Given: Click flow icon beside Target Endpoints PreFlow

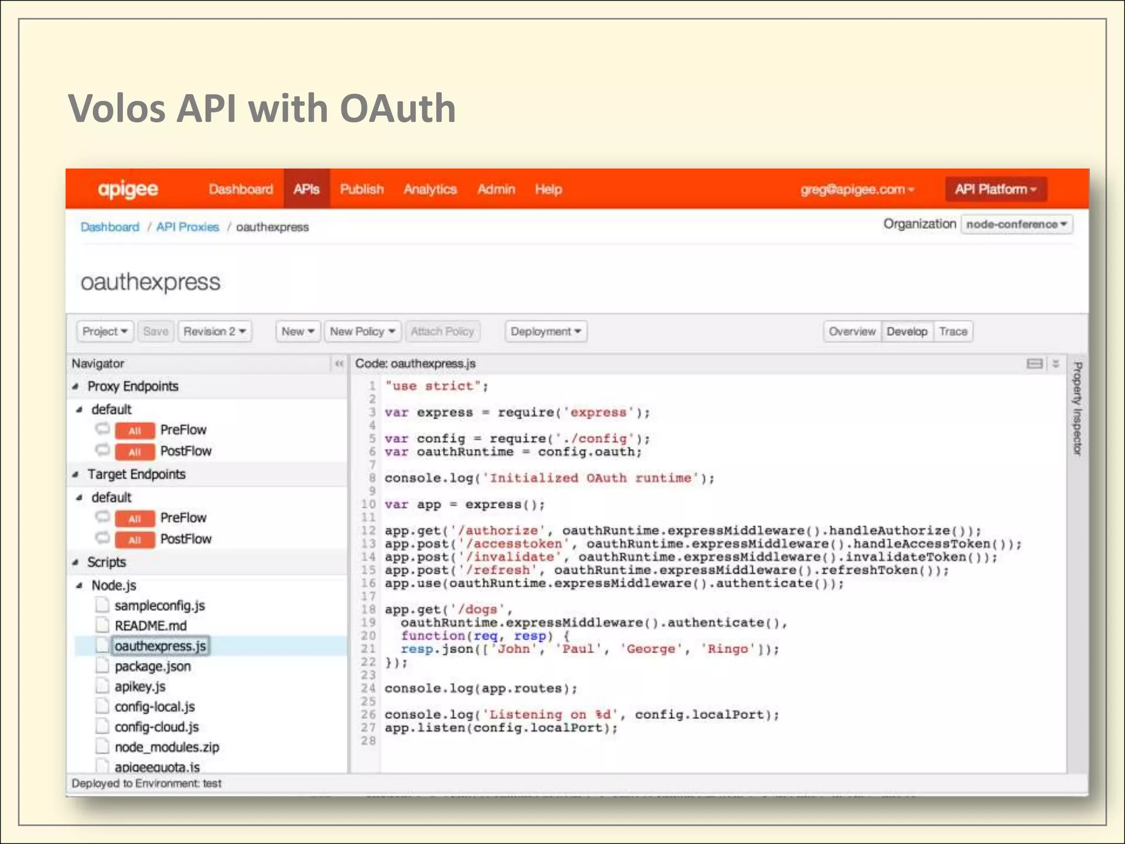Looking at the screenshot, I should (x=103, y=517).
